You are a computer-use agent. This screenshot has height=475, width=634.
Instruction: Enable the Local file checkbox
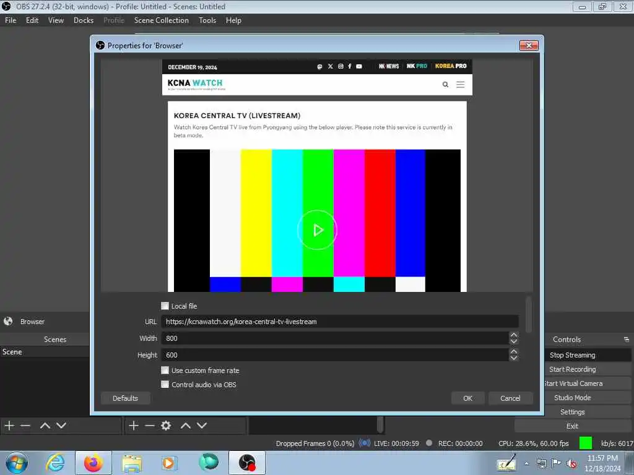(x=165, y=306)
